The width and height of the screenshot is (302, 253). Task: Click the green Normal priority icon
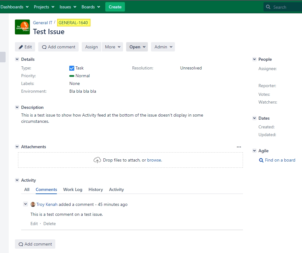[72, 76]
